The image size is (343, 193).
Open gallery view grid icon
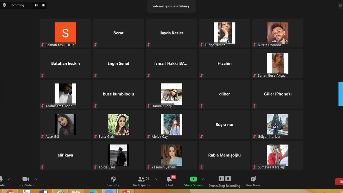pos(341,5)
